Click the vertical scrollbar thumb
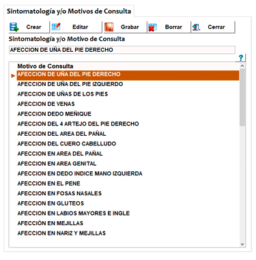The image size is (256, 260). tap(242, 98)
